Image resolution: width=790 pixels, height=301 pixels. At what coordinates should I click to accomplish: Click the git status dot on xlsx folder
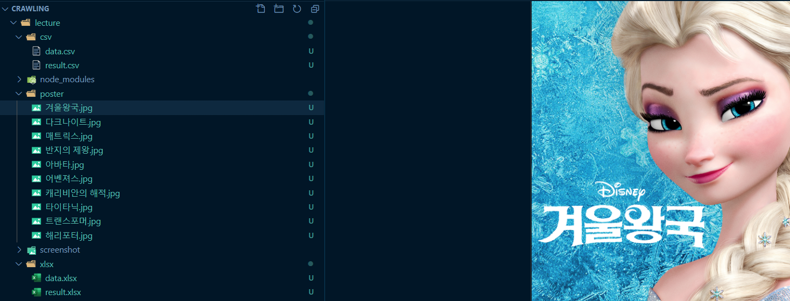pos(311,264)
